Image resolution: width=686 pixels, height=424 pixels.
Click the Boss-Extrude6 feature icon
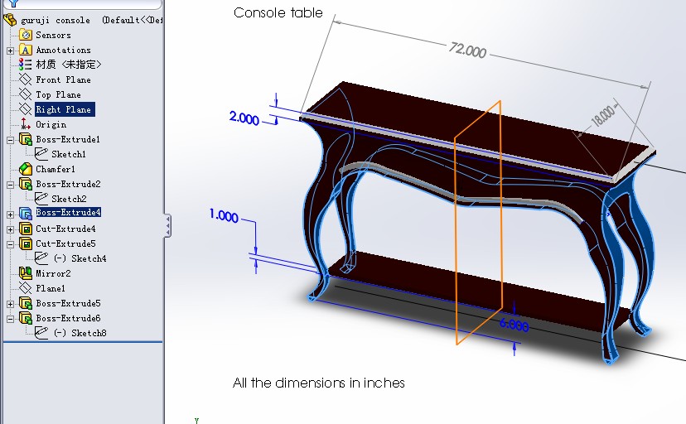pos(26,318)
